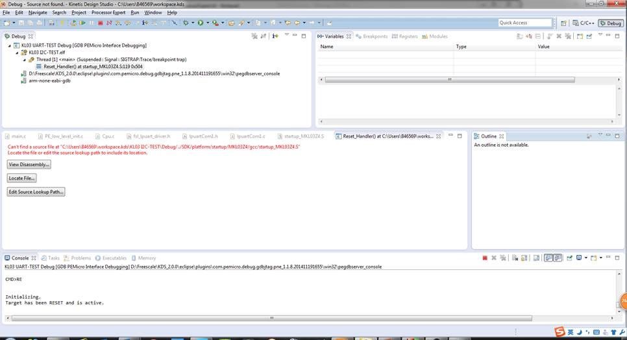
Task: Click the Debug launch bug icon in toolbar
Action: pyautogui.click(x=186, y=23)
